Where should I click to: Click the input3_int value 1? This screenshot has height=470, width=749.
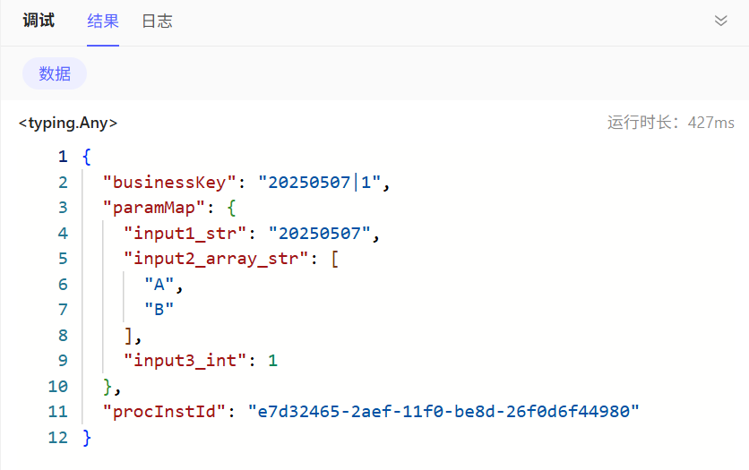coord(272,360)
